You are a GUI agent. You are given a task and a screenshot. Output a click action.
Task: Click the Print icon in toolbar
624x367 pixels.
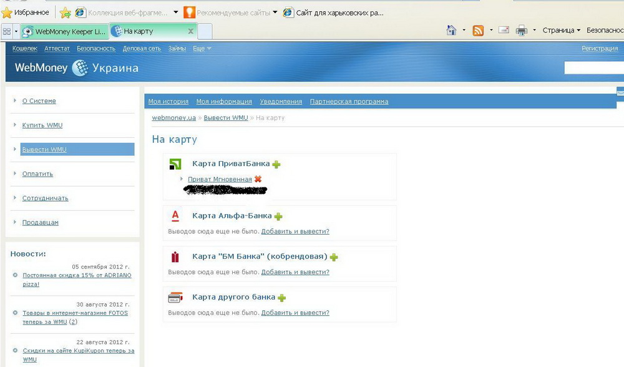pyautogui.click(x=521, y=30)
